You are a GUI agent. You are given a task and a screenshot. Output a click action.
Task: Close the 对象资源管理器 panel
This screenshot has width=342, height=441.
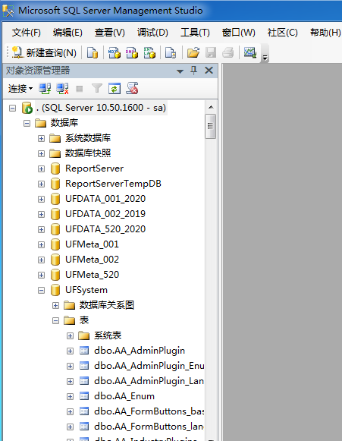tap(209, 71)
